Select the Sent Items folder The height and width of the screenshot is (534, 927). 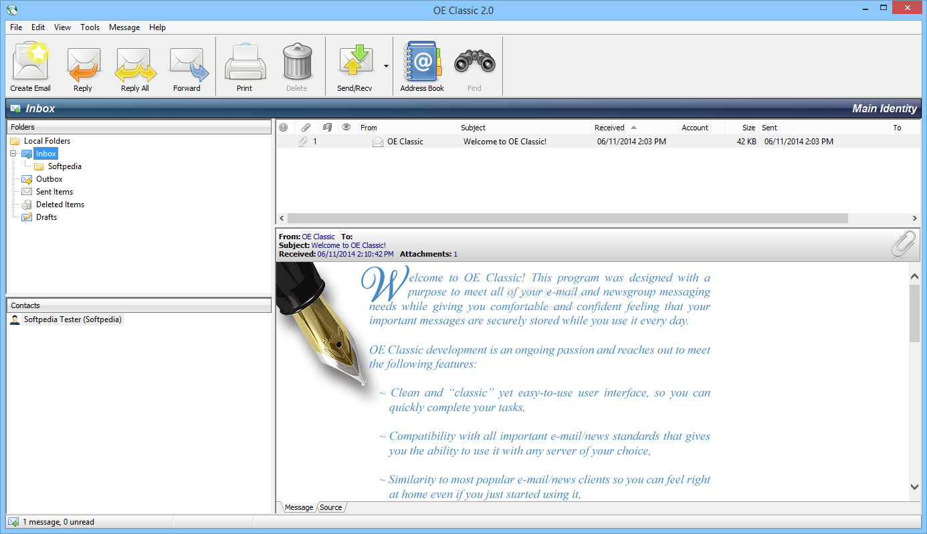click(x=54, y=192)
